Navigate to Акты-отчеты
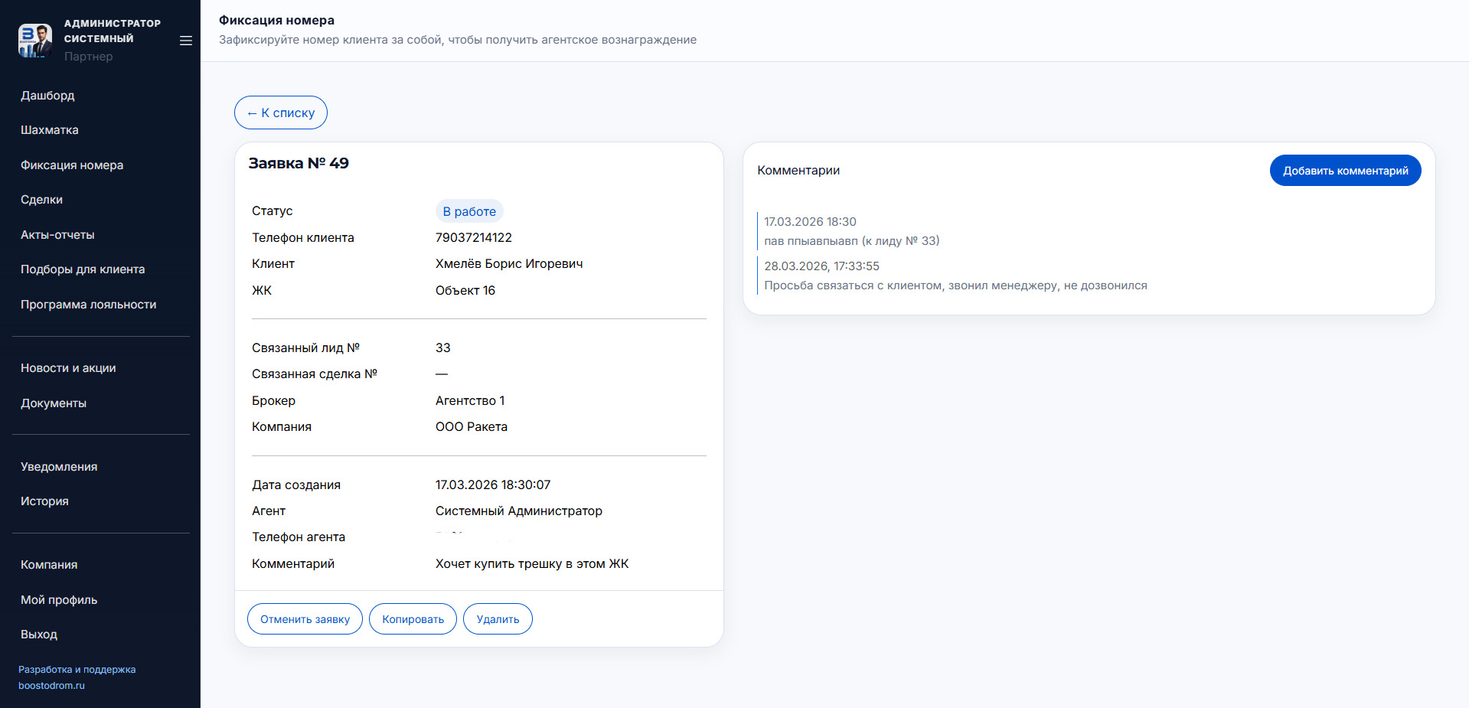1469x708 pixels. [57, 235]
